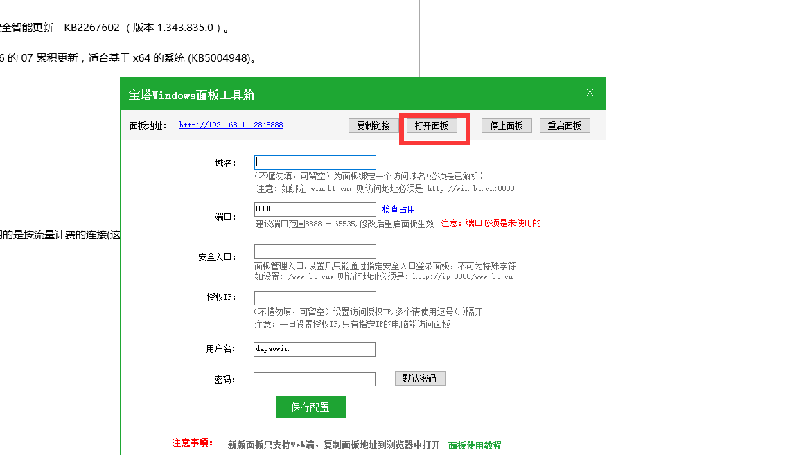Click the 检查占用 link
The image size is (810, 455).
point(399,209)
